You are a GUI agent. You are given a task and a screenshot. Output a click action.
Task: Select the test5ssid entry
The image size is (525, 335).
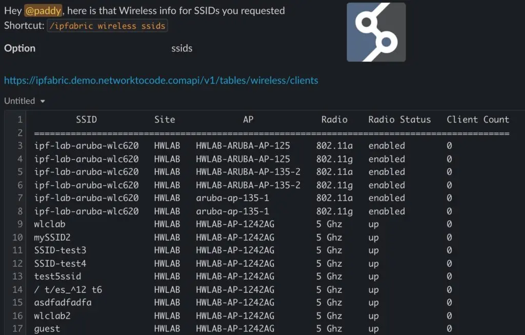point(57,277)
